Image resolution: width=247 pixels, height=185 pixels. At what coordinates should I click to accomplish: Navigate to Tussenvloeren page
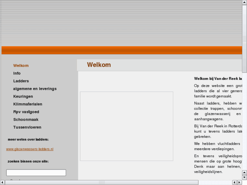(x=27, y=127)
